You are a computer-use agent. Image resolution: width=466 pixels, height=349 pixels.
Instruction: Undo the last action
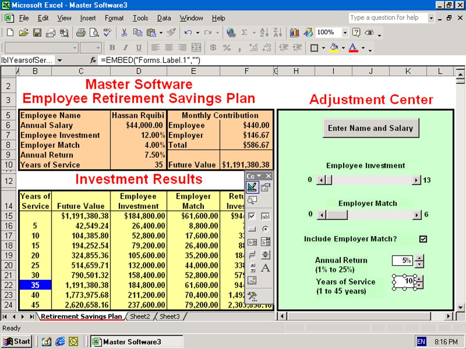click(188, 32)
